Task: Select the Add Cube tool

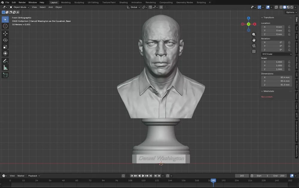Action: click(x=5, y=75)
